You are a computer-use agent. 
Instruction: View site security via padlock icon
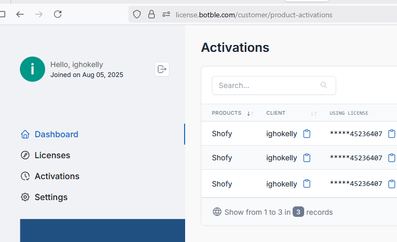(x=152, y=15)
